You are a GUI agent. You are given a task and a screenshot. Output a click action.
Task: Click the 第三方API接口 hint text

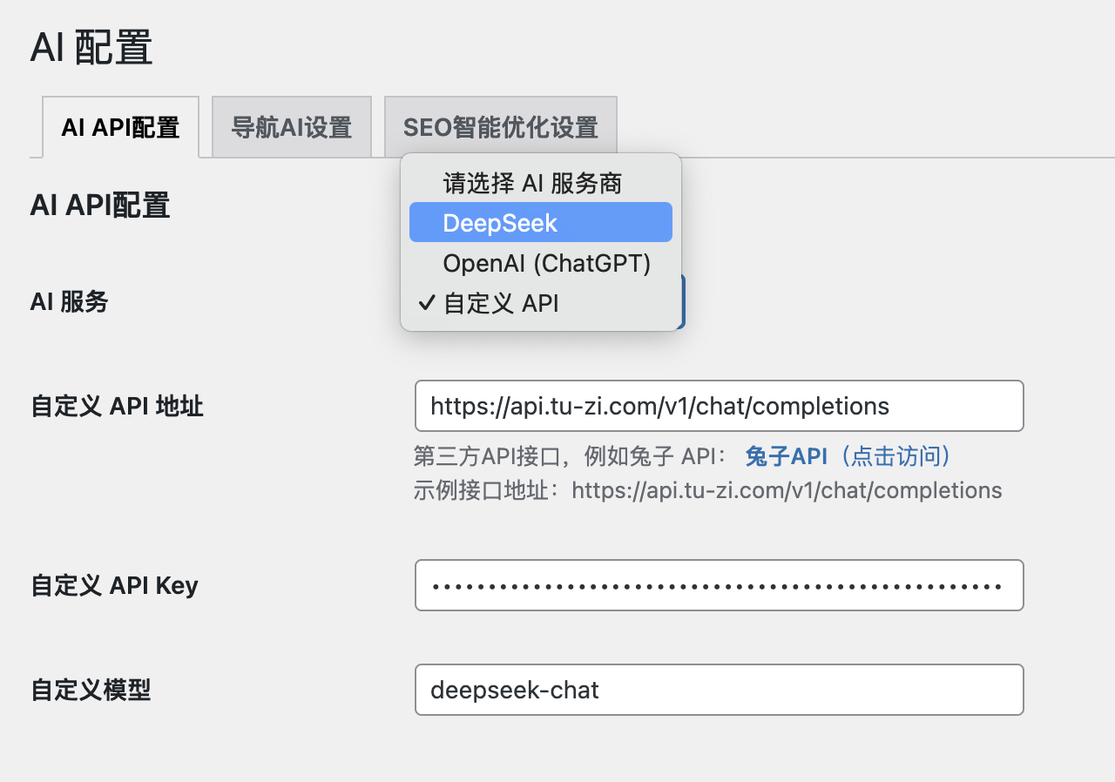571,455
